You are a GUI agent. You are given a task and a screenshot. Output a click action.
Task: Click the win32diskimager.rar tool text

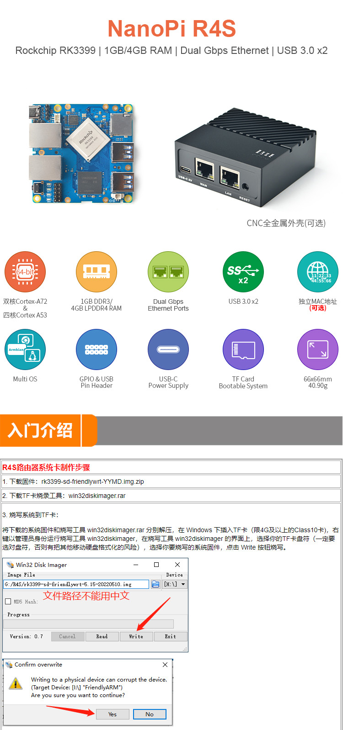97,496
